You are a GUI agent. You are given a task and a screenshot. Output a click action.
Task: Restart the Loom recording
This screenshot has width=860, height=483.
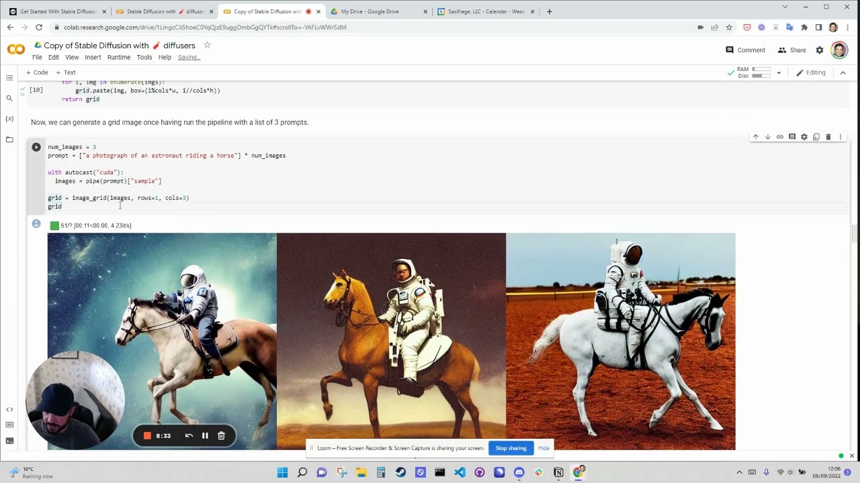point(189,436)
